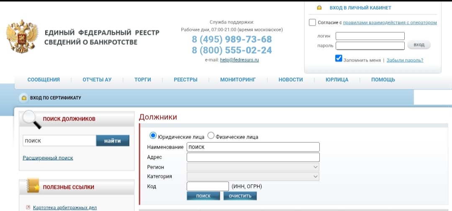Focus the Наименование input field
This screenshot has height=211, width=452.
pyautogui.click(x=253, y=147)
